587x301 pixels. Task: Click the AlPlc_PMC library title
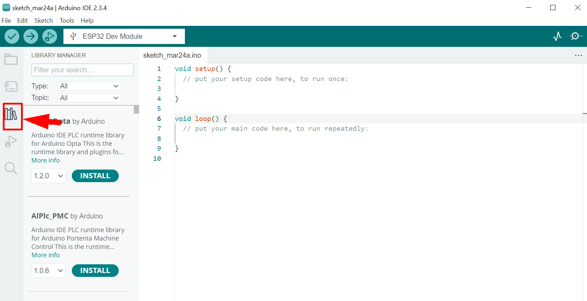point(50,216)
